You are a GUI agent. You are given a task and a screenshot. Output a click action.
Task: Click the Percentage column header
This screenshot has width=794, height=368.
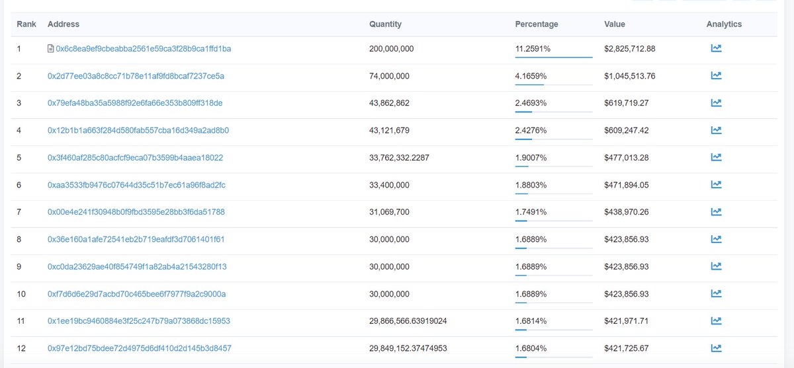pyautogui.click(x=537, y=24)
